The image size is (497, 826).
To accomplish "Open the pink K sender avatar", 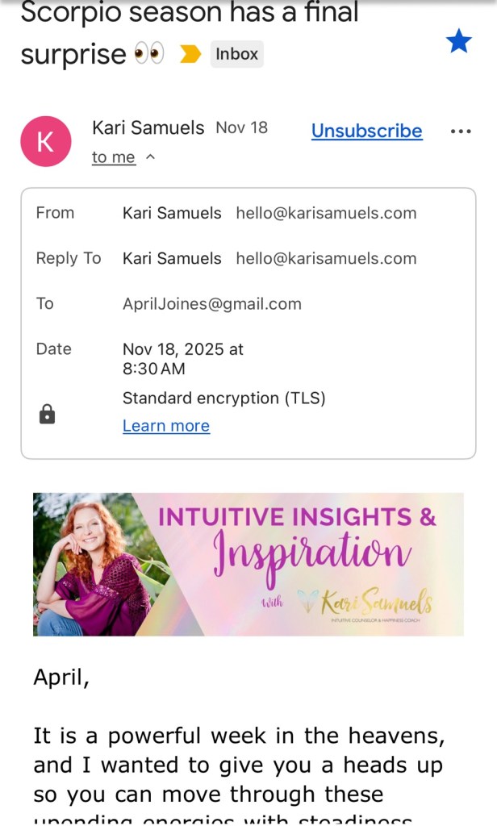I will click(x=45, y=141).
